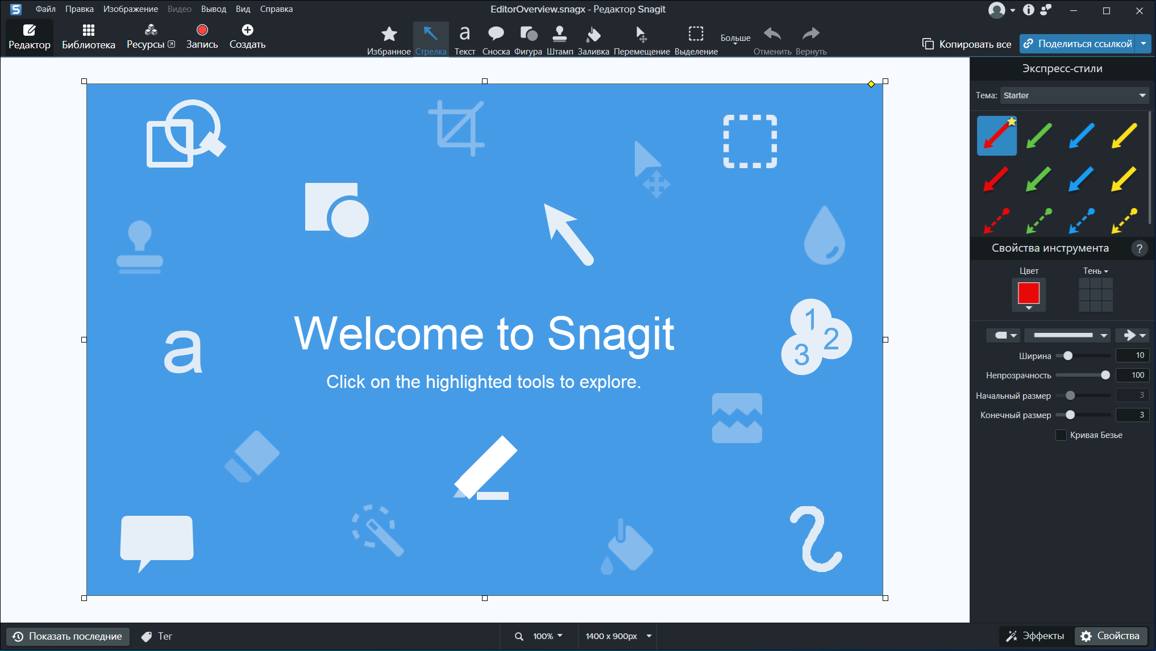The width and height of the screenshot is (1156, 651).
Task: Open Ресурсы assets
Action: click(x=151, y=37)
